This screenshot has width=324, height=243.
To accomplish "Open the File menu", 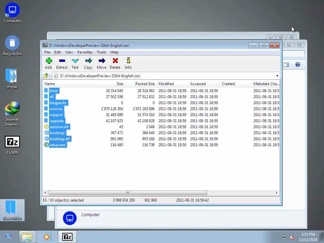I will (47, 52).
